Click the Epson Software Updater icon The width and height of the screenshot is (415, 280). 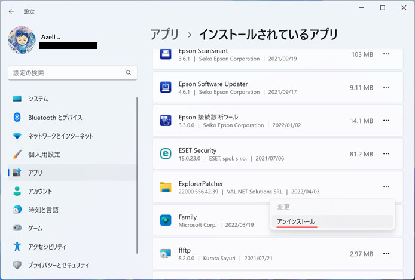(166, 87)
